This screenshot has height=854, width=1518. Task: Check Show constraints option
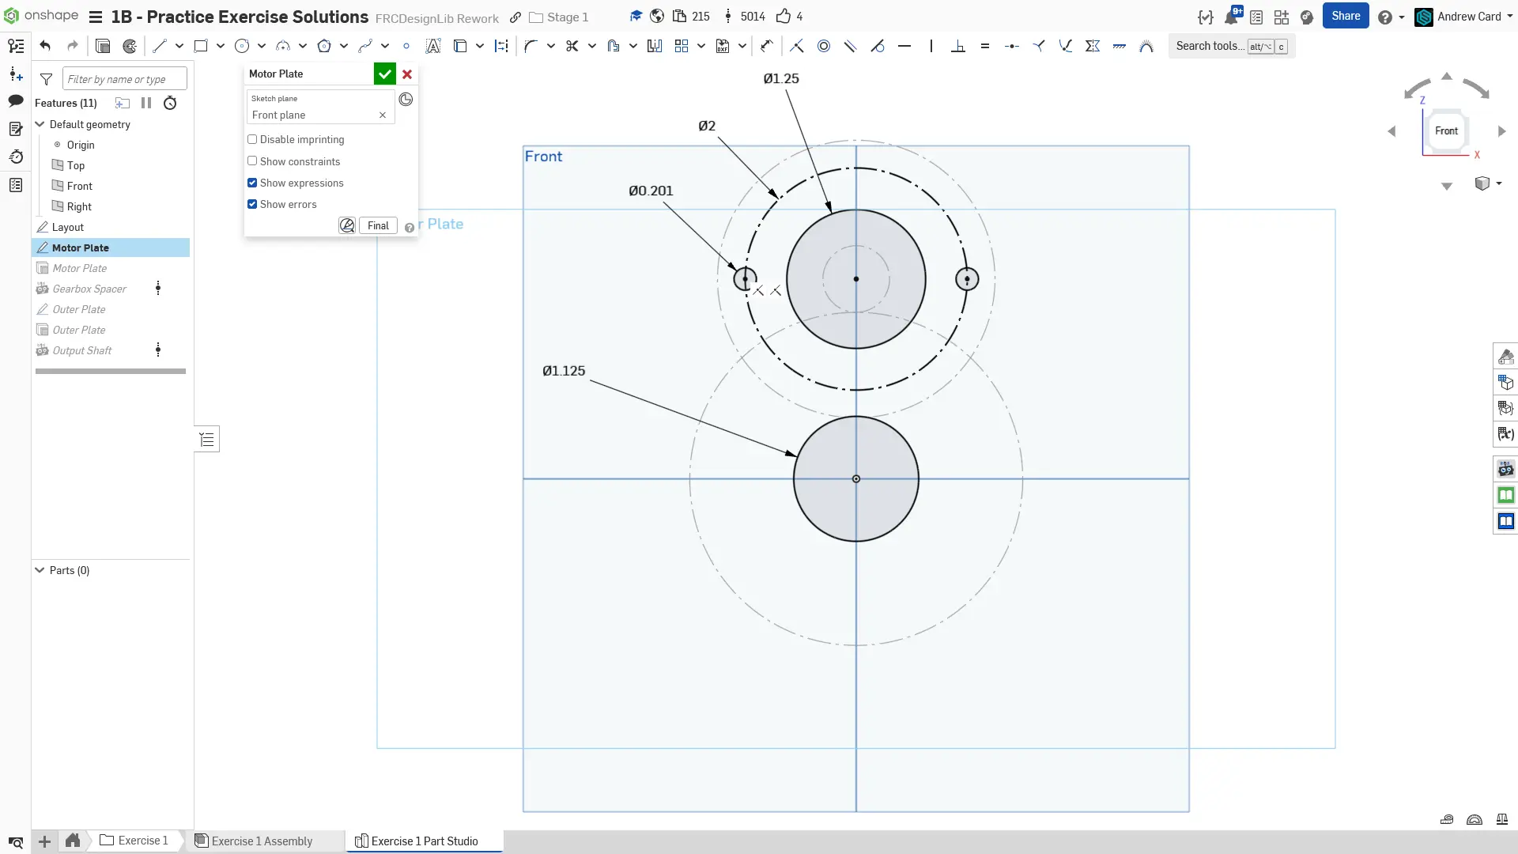pos(252,161)
